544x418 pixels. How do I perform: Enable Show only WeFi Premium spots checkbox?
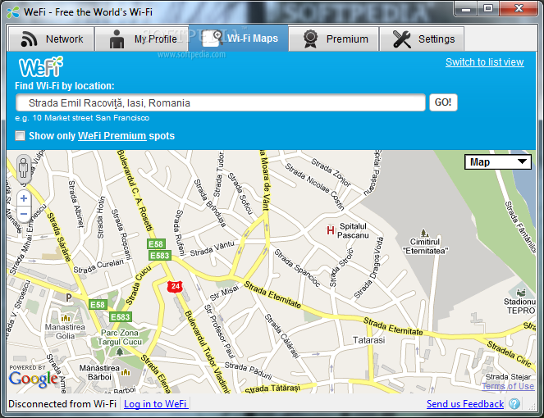[21, 136]
